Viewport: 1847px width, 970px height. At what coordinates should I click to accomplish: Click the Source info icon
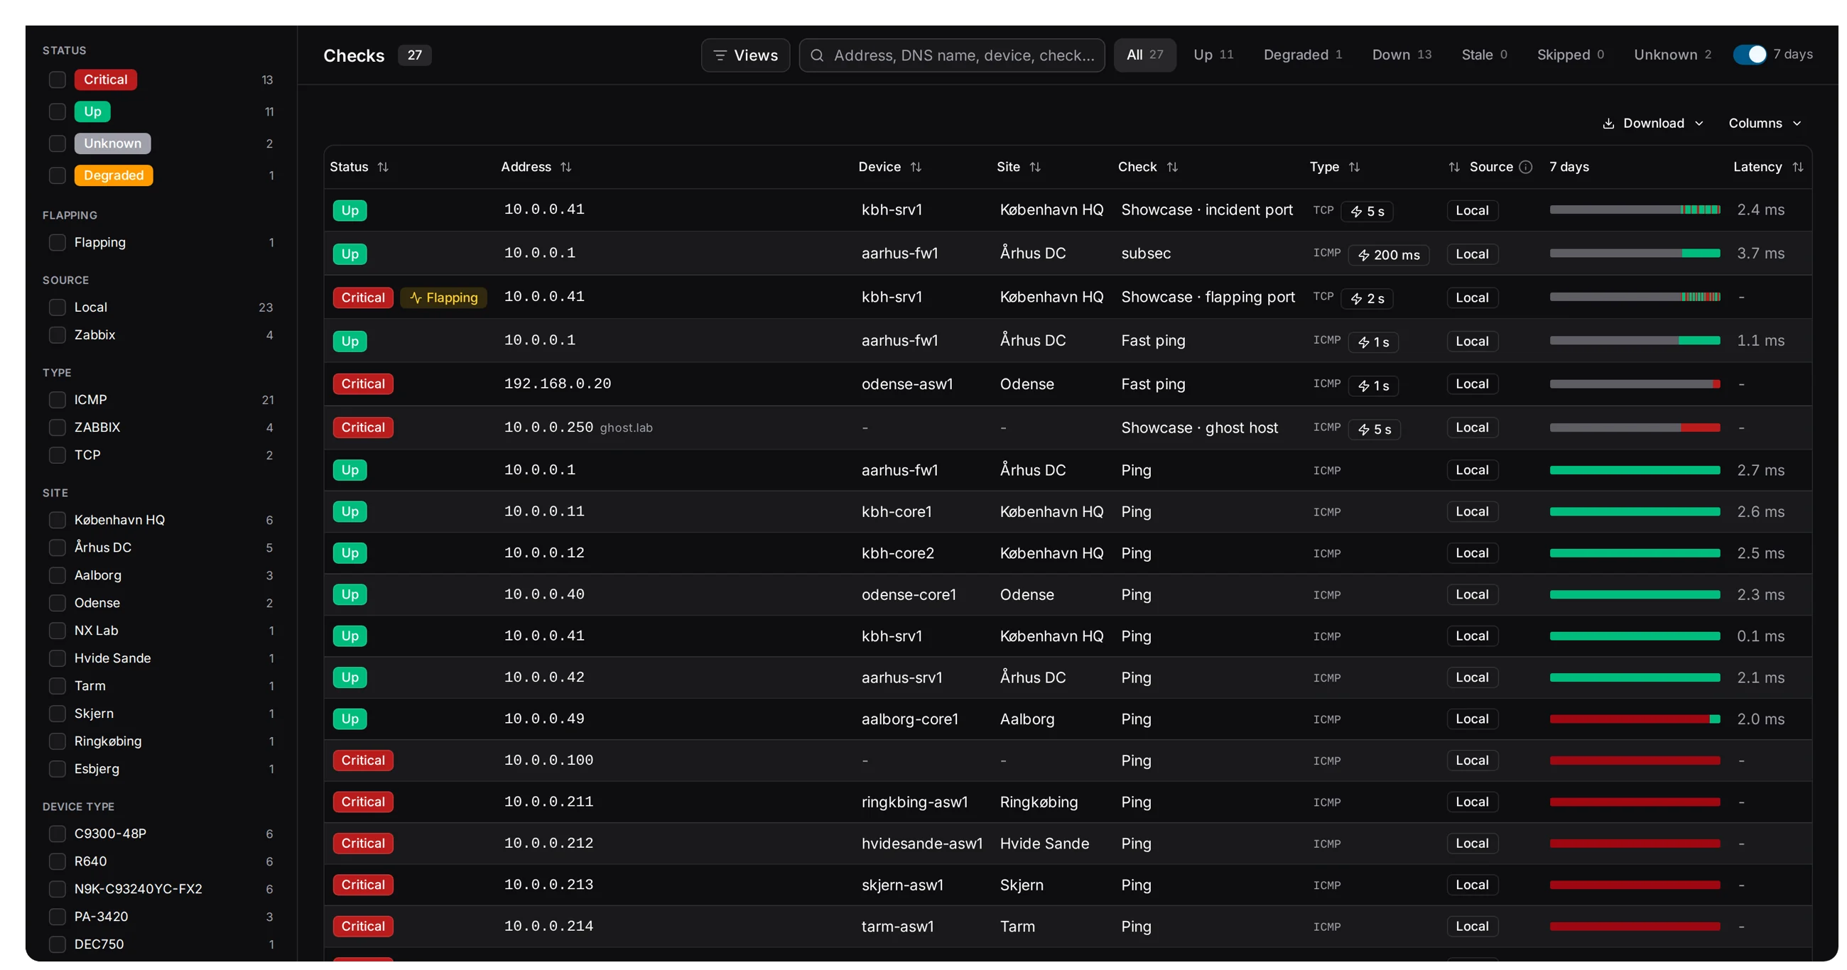[1526, 167]
